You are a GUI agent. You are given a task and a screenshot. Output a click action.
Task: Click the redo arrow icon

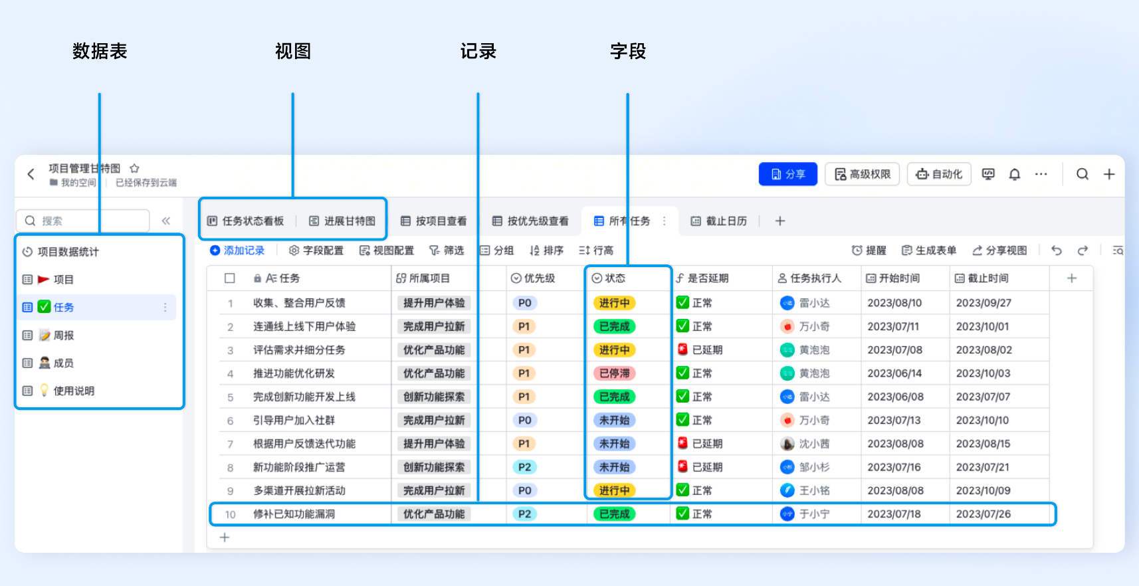(1083, 250)
